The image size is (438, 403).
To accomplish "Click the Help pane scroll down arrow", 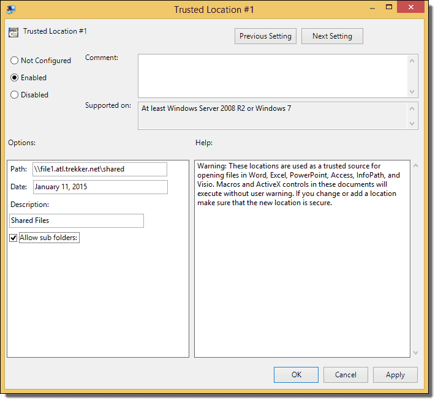I will 416,353.
